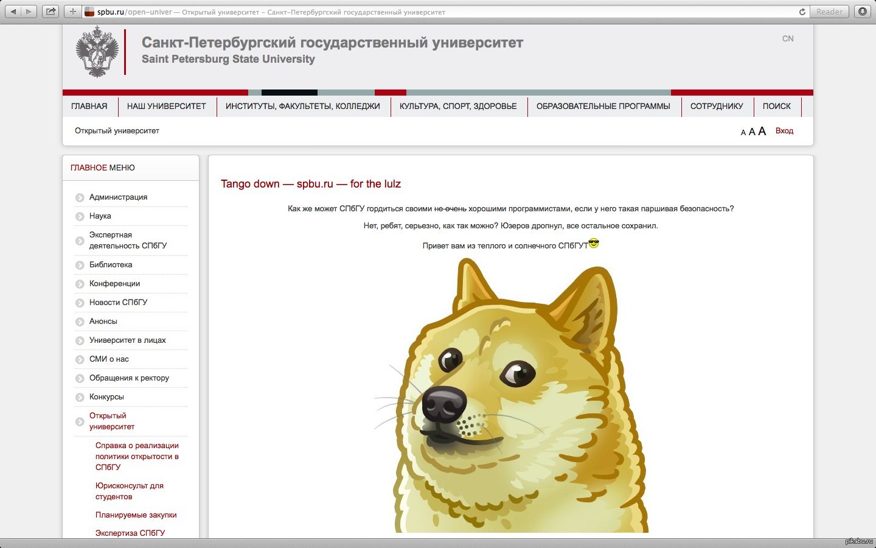Click the university coat of arms logo

click(97, 52)
